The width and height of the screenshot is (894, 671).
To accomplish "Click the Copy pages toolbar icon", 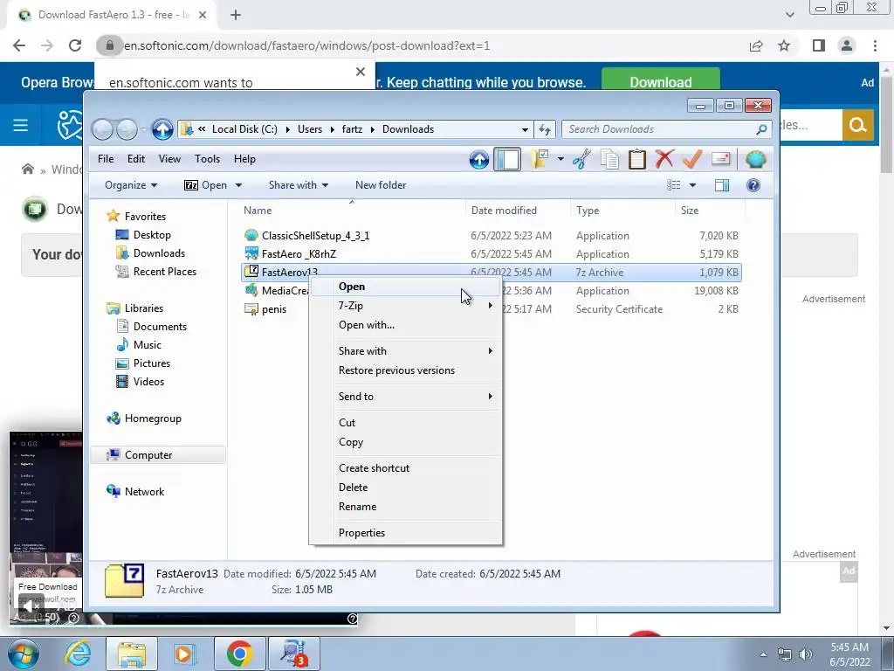I will tap(609, 160).
